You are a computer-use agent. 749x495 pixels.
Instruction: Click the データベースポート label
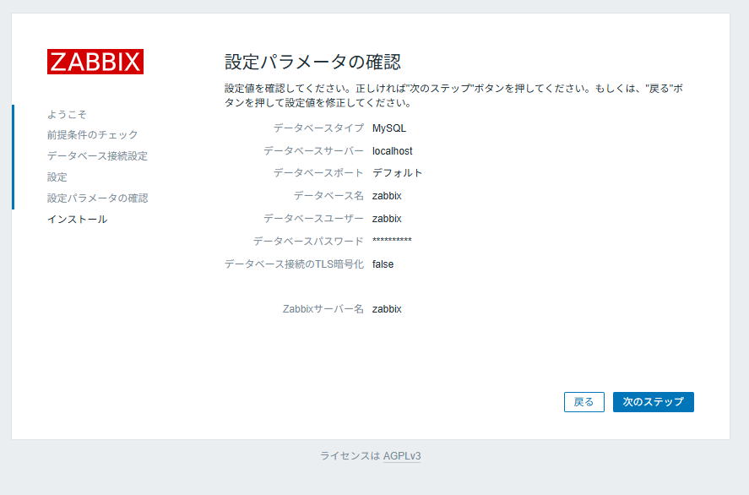[x=318, y=173]
